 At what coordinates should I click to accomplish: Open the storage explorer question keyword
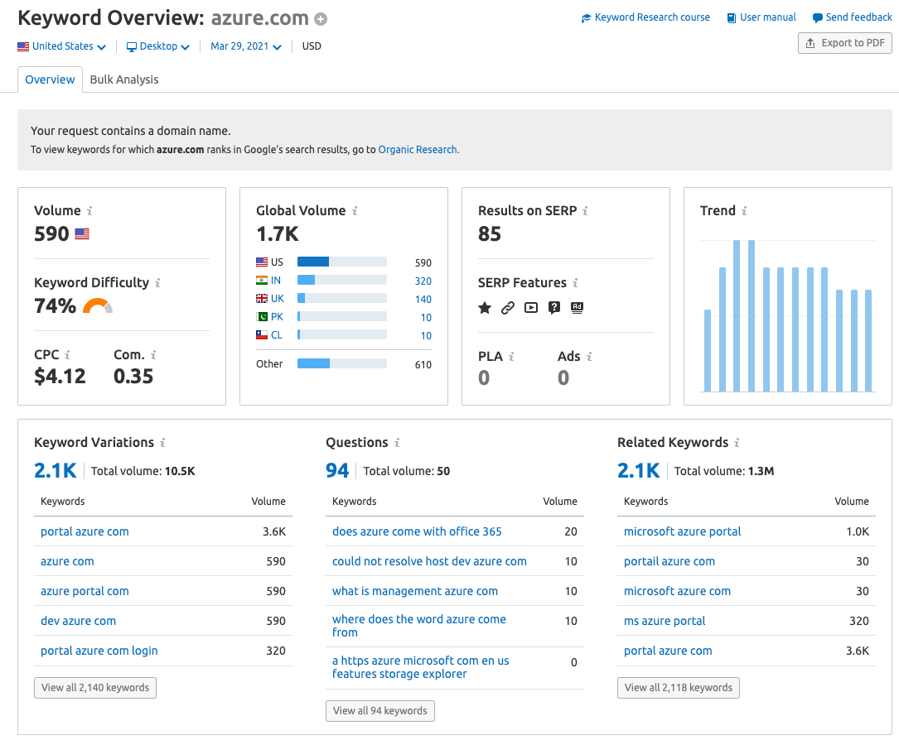point(420,668)
